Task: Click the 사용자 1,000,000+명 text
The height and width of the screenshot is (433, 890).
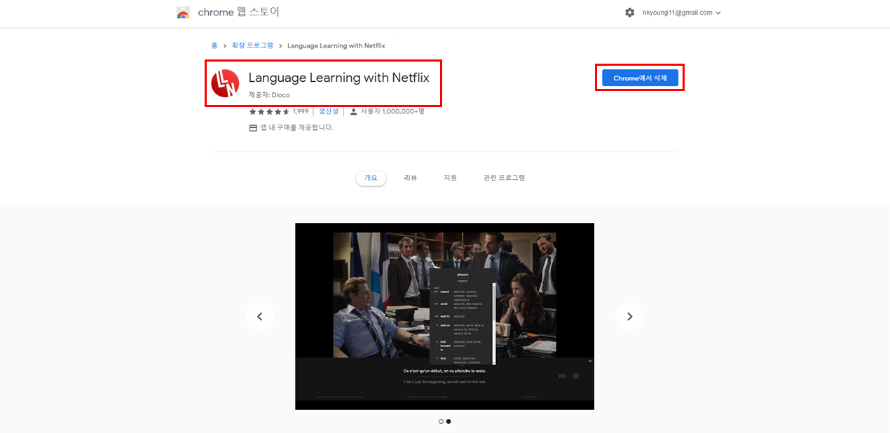Action: click(392, 111)
